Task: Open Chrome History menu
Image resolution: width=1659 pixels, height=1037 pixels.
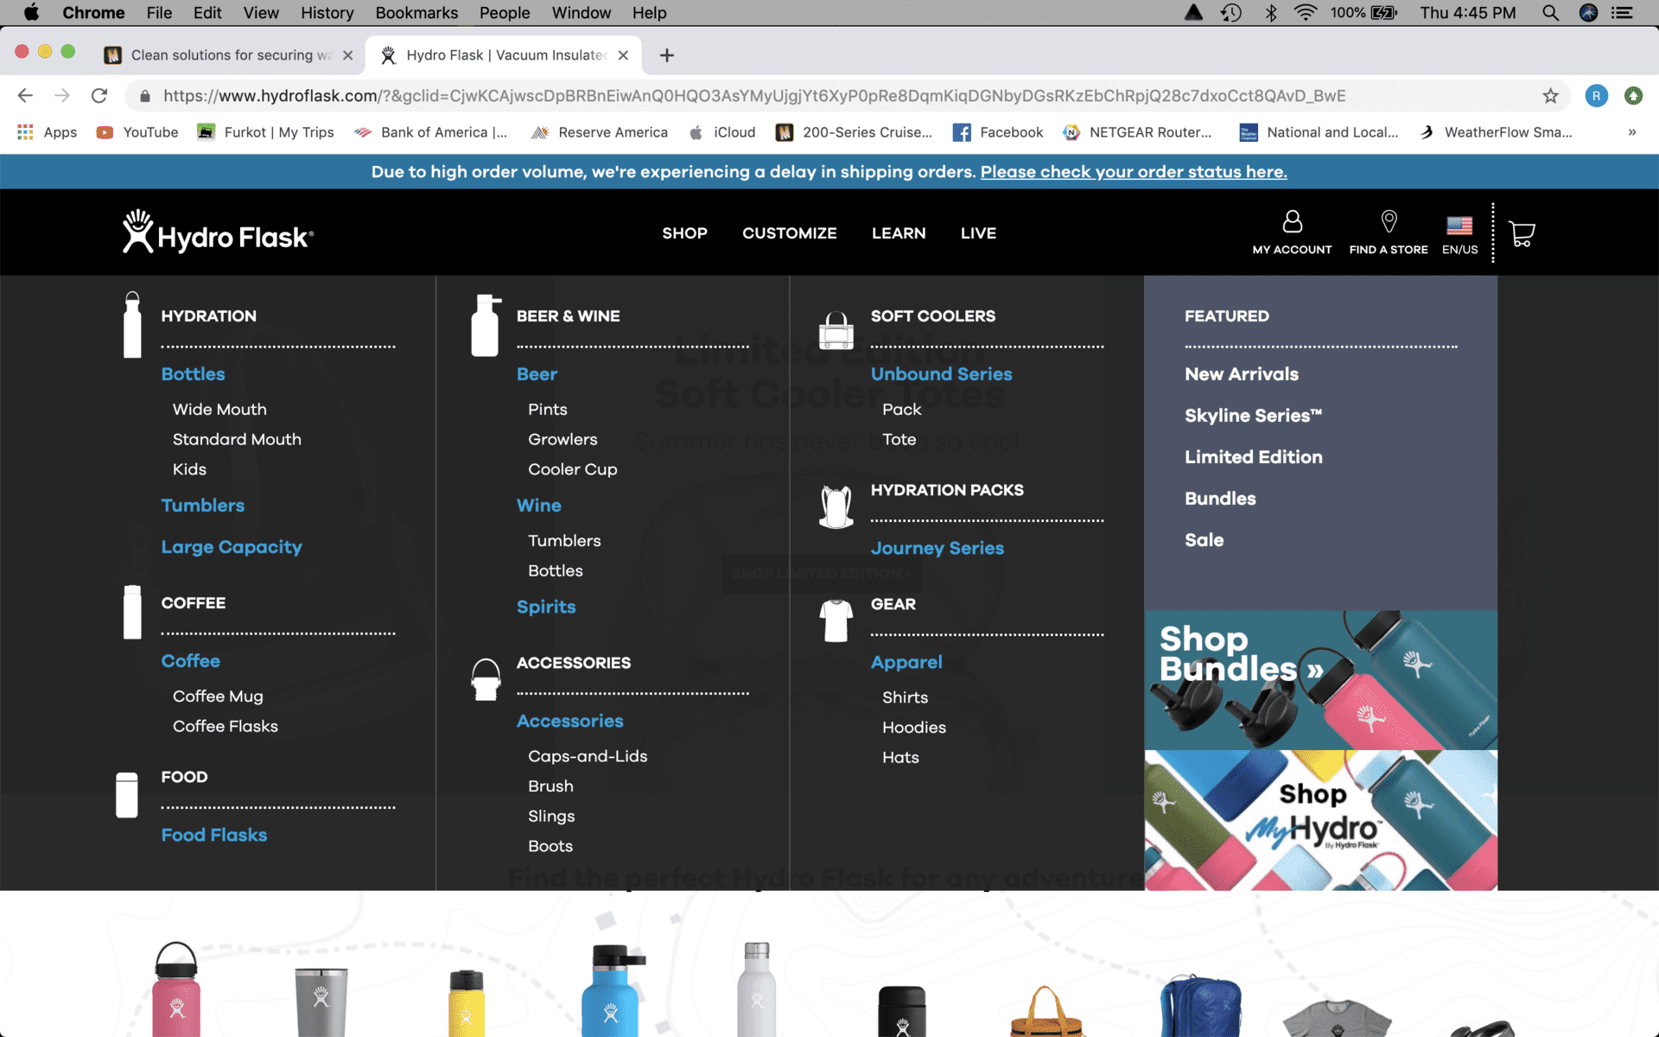Action: 327,13
